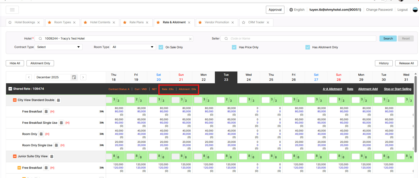Clear the Hotel field with X icon
The image size is (419, 178).
pos(190,39)
